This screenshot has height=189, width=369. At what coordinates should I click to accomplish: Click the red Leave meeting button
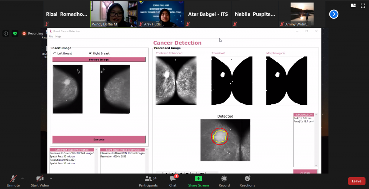tap(356, 181)
